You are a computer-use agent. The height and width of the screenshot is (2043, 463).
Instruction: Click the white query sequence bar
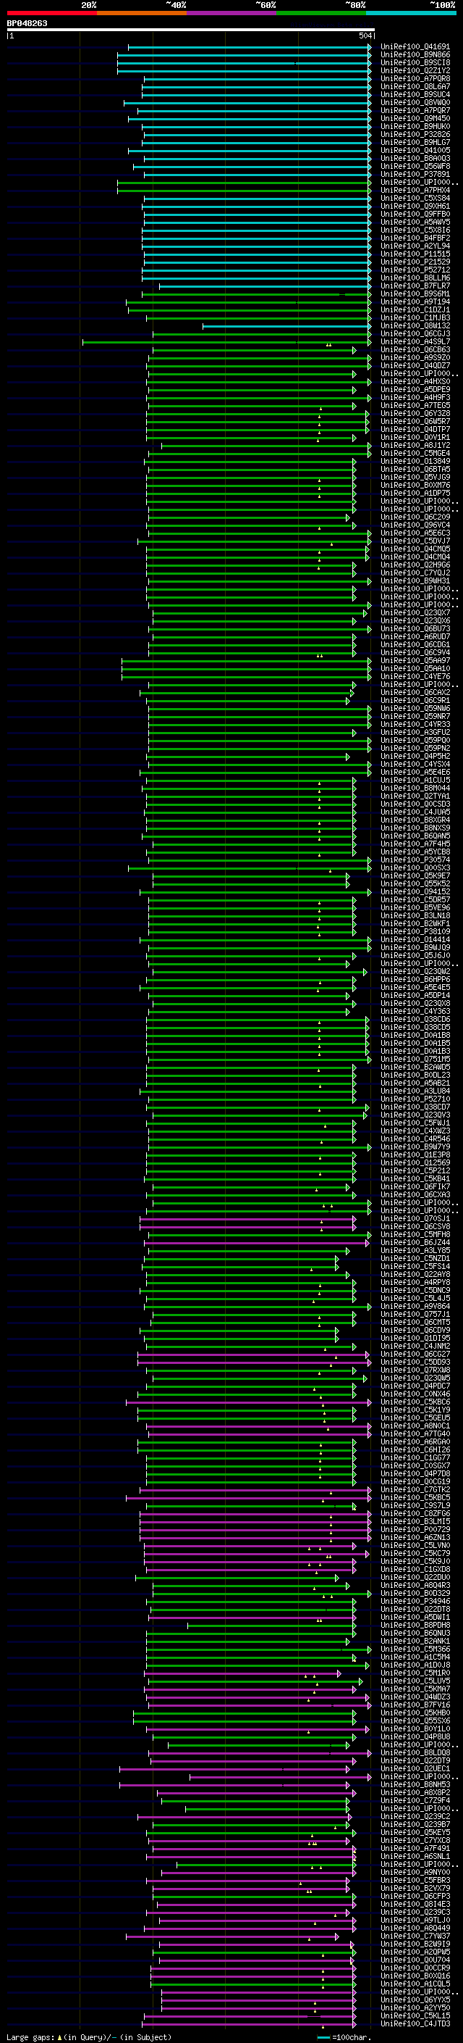click(x=191, y=30)
